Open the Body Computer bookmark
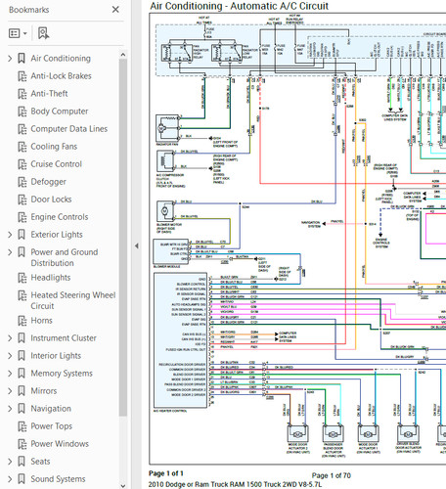 coord(60,111)
